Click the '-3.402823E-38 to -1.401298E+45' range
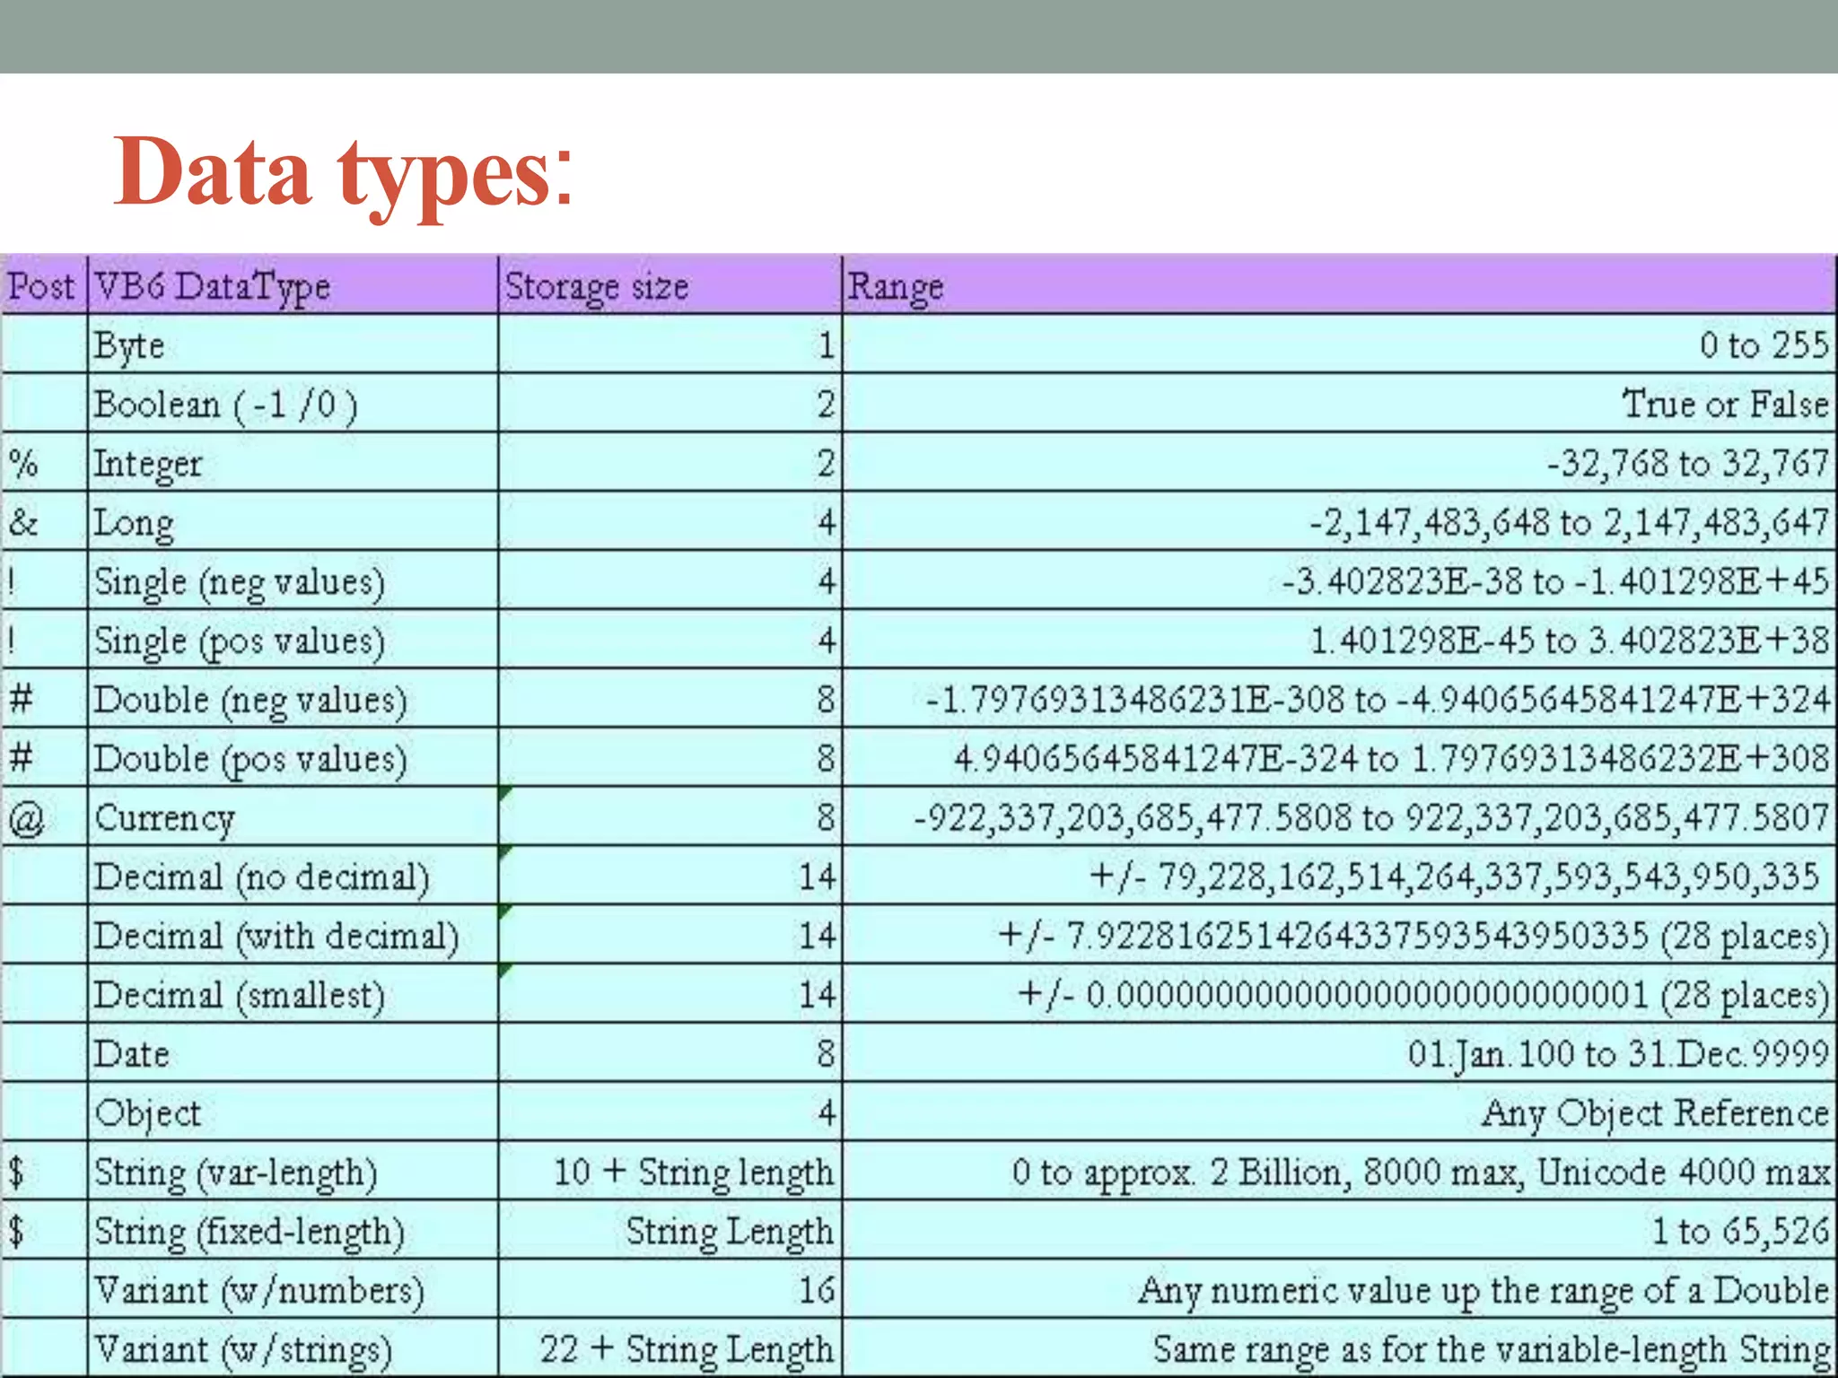This screenshot has width=1838, height=1378. 1555,581
